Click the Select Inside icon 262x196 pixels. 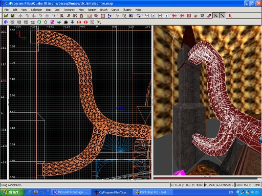coord(81,16)
